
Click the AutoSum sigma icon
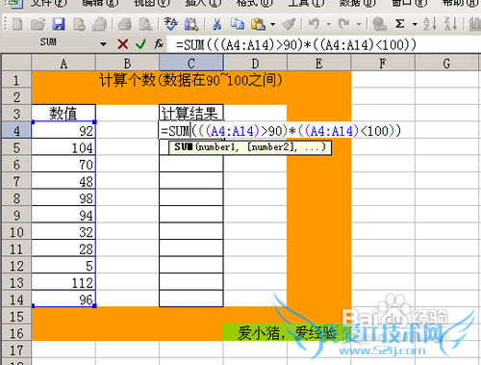(x=399, y=24)
